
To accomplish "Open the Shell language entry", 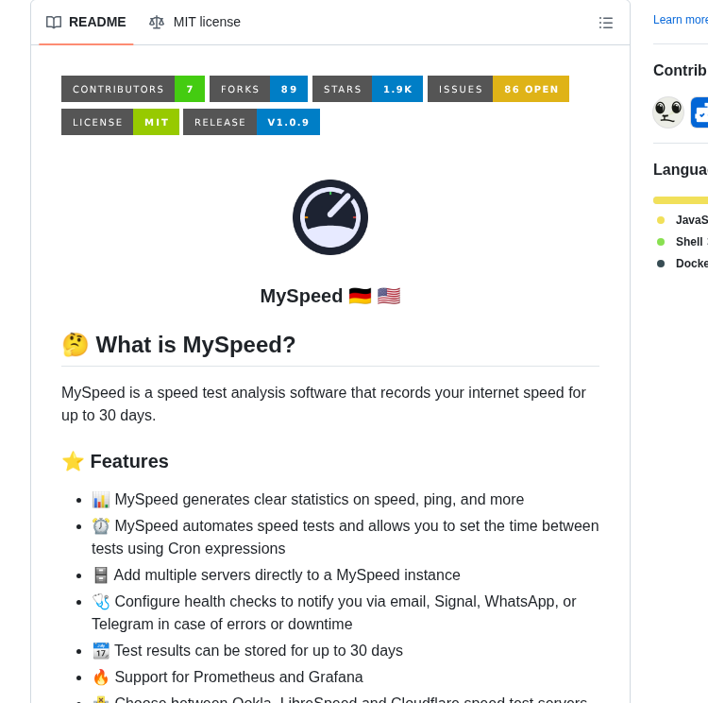I will (x=690, y=242).
